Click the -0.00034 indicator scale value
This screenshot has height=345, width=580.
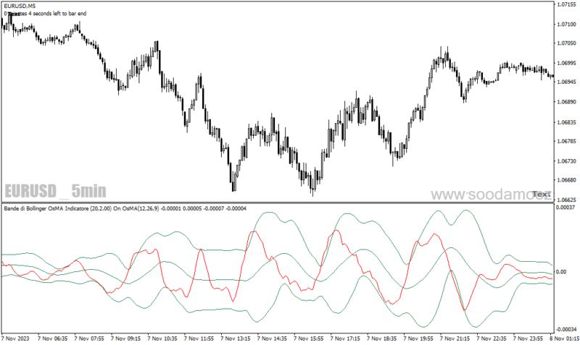pos(565,329)
